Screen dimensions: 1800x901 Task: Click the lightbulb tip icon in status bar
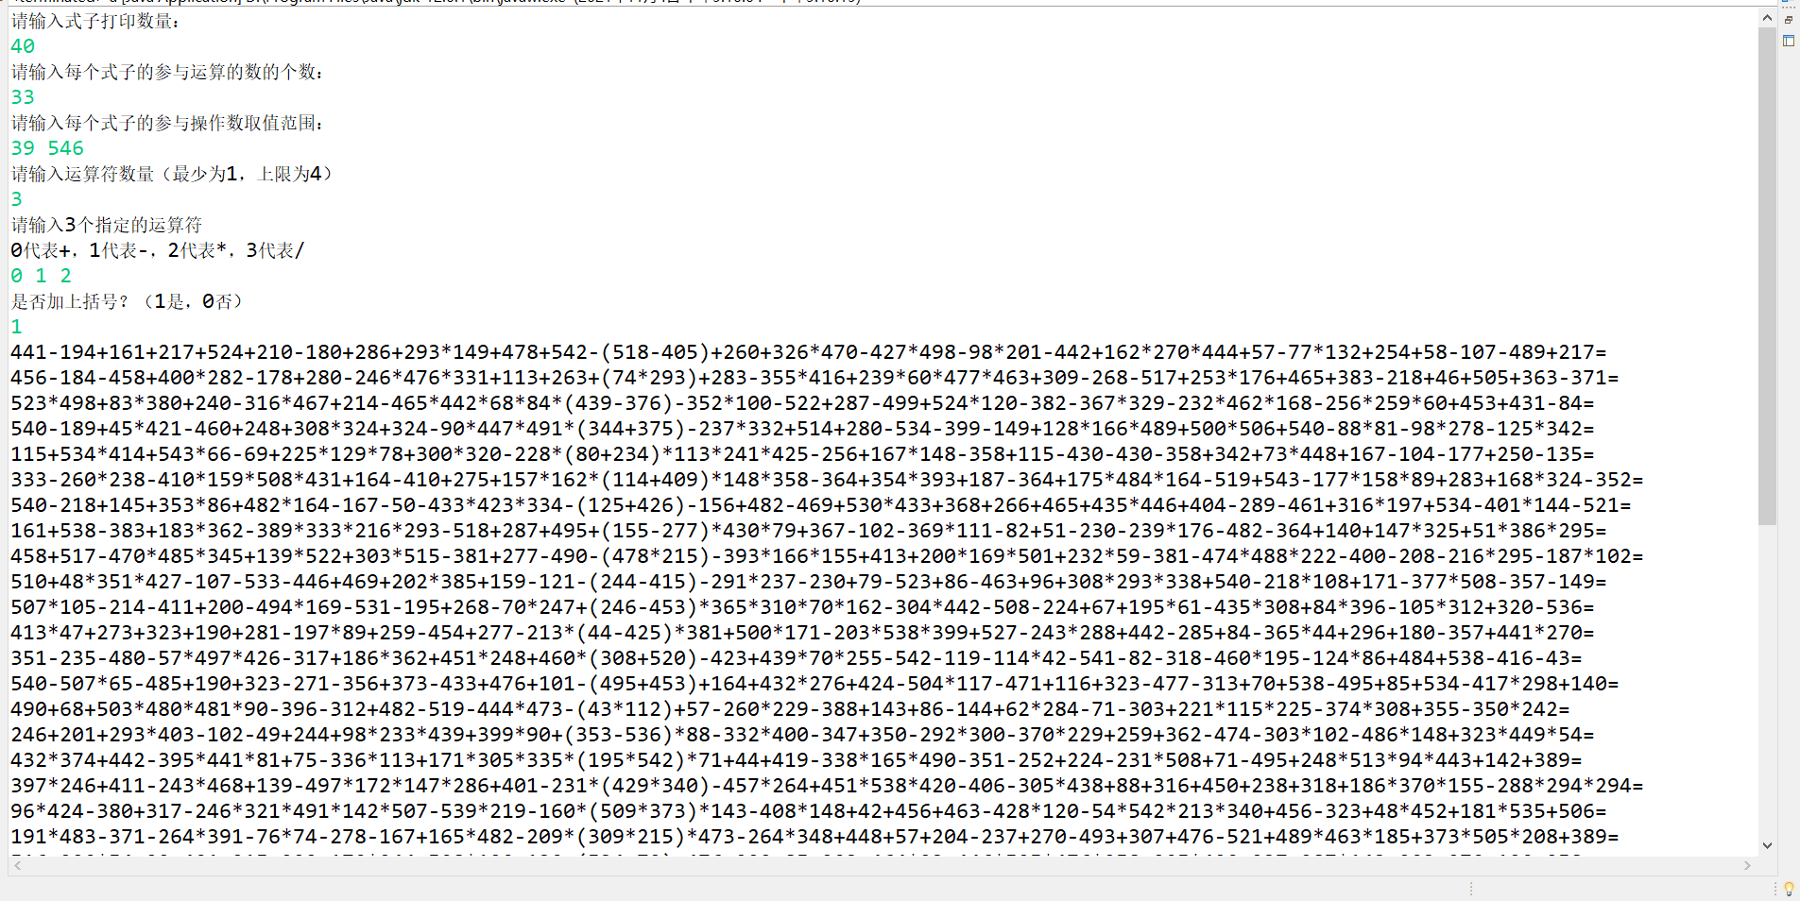tap(1789, 889)
